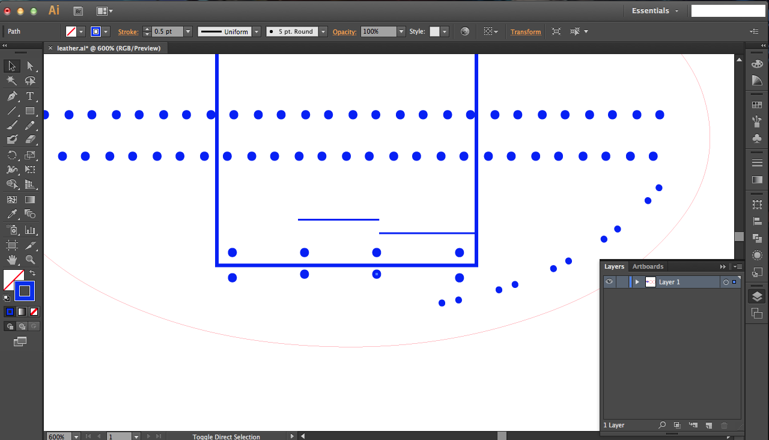Select the Paintbrush tool
This screenshot has width=769, height=440.
point(12,125)
